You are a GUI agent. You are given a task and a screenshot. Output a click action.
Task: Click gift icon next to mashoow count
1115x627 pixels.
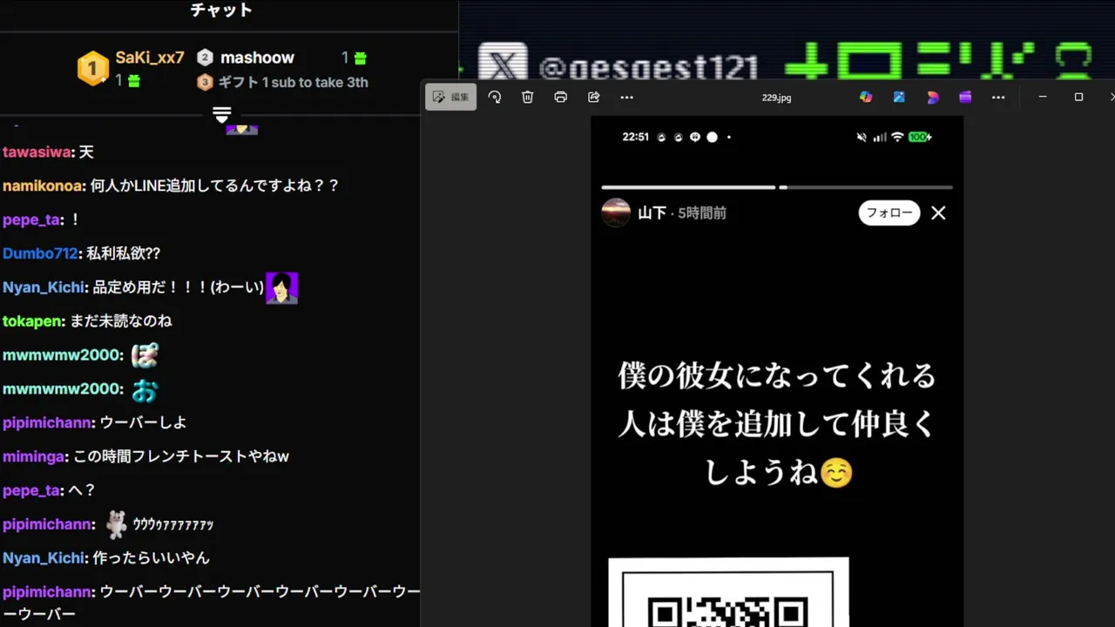[361, 58]
